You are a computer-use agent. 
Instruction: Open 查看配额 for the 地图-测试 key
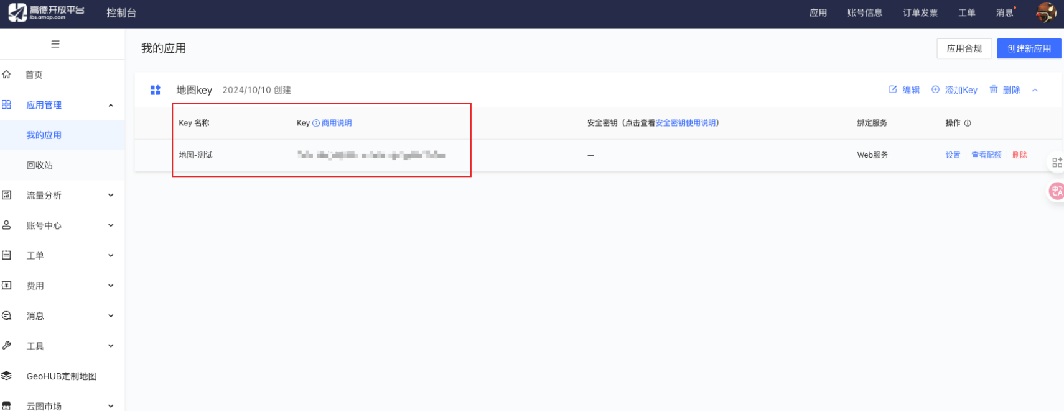986,155
